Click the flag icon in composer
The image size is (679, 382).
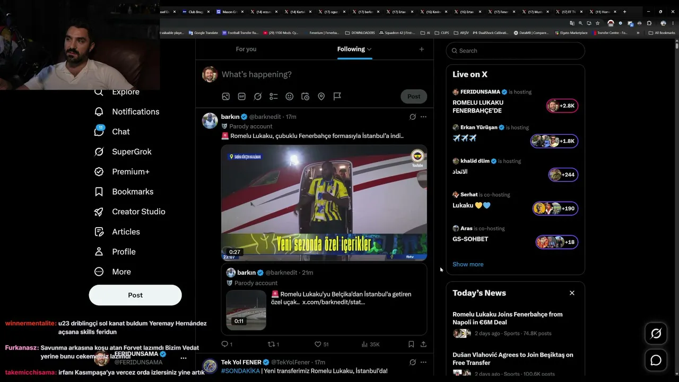[x=337, y=97]
